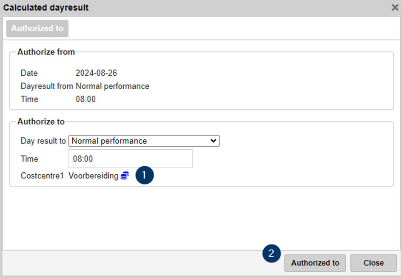Image resolution: width=402 pixels, height=278 pixels.
Task: Click the Calculated dayresult title bar
Action: (46, 8)
